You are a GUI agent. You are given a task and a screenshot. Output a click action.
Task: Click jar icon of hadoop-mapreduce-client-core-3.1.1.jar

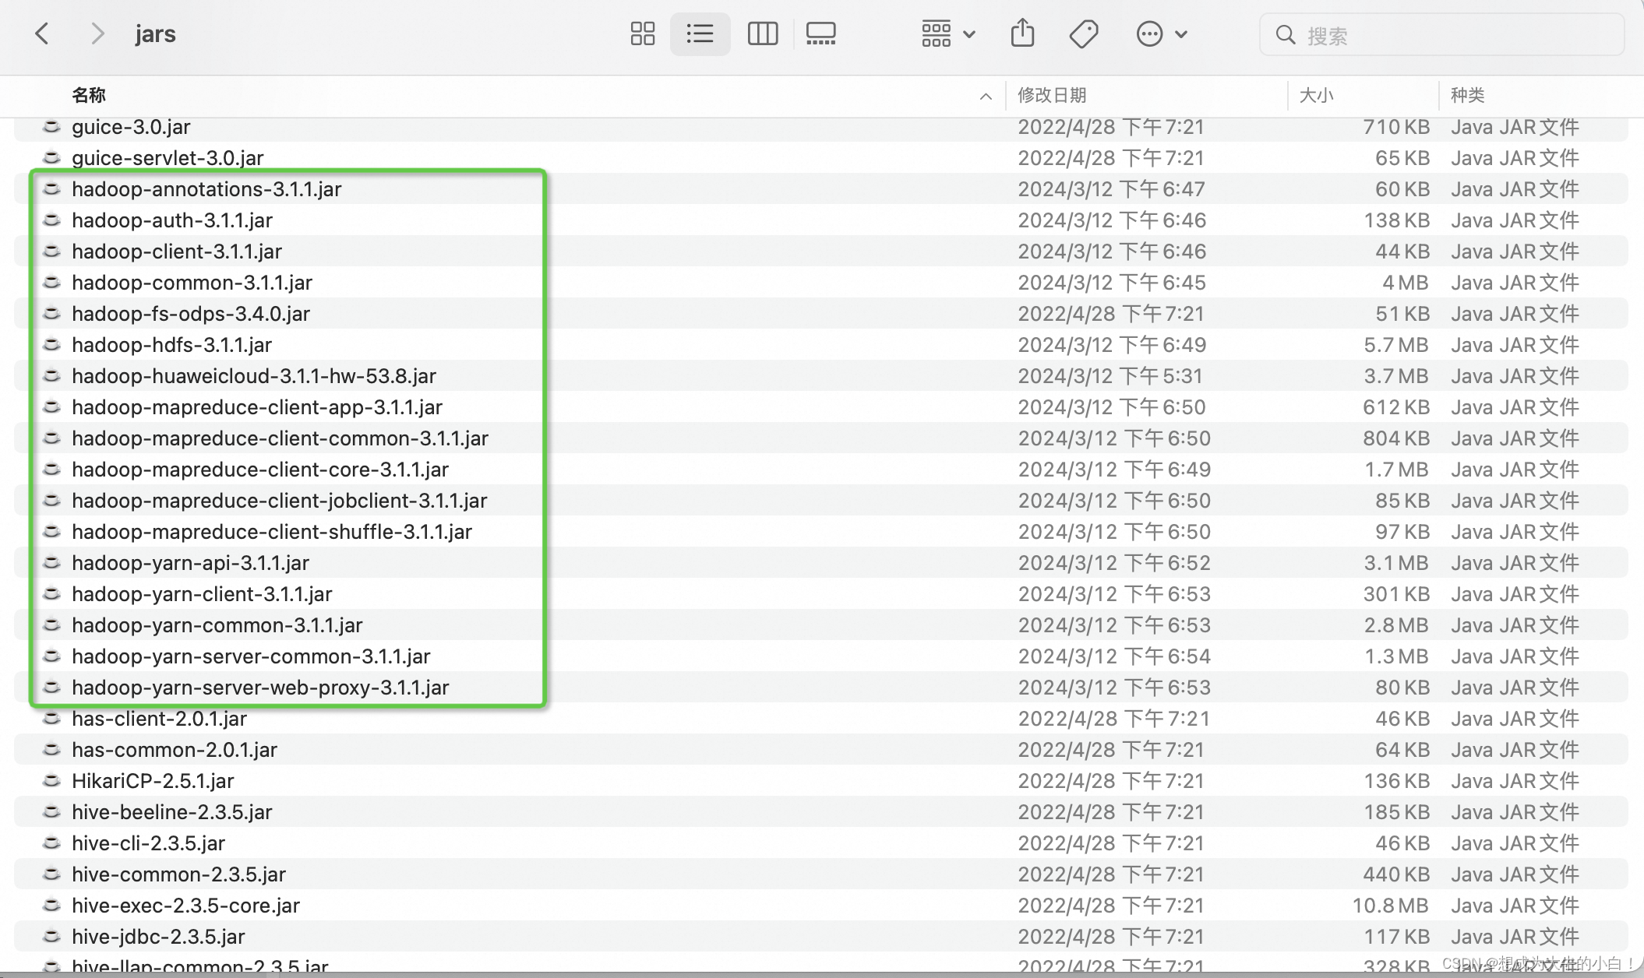51,469
